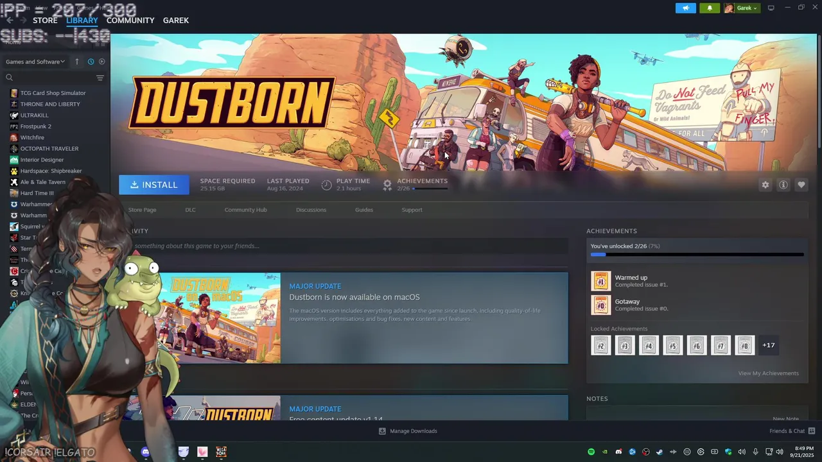Click locked achievement #4 icon
This screenshot has height=462, width=822.
point(649,345)
